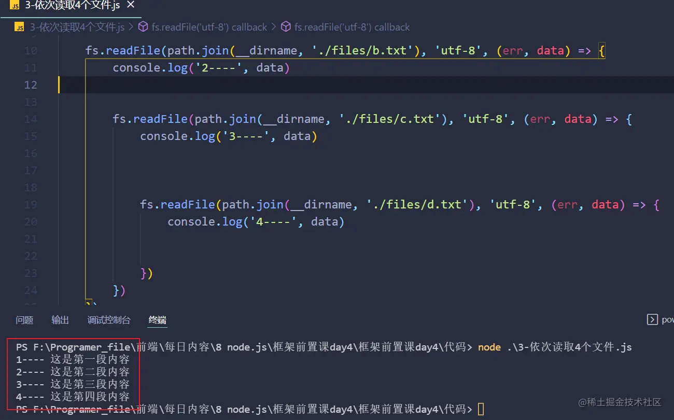
Task: Open the 3-依次读取4个文件.js breadcrumb segment
Action: click(77, 27)
